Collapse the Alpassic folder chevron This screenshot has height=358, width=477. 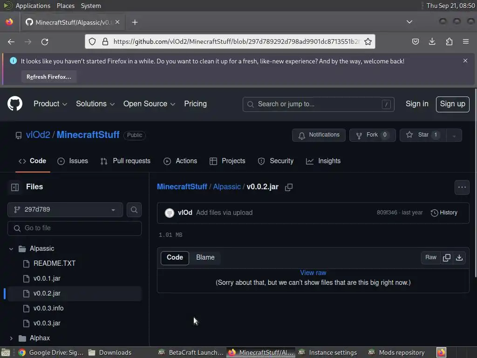(11, 249)
